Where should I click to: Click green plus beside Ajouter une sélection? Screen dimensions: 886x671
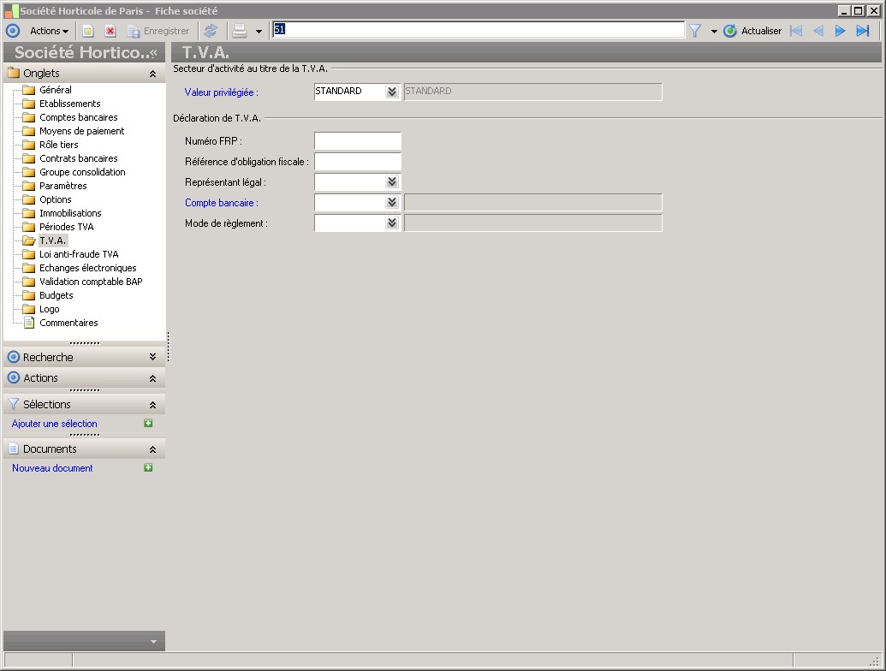(x=148, y=423)
